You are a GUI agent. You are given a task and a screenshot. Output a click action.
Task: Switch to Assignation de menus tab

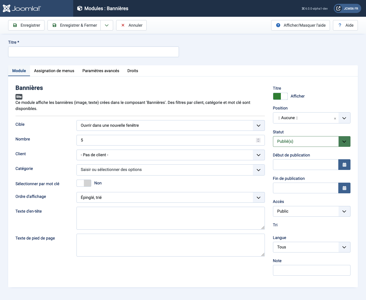pos(54,71)
